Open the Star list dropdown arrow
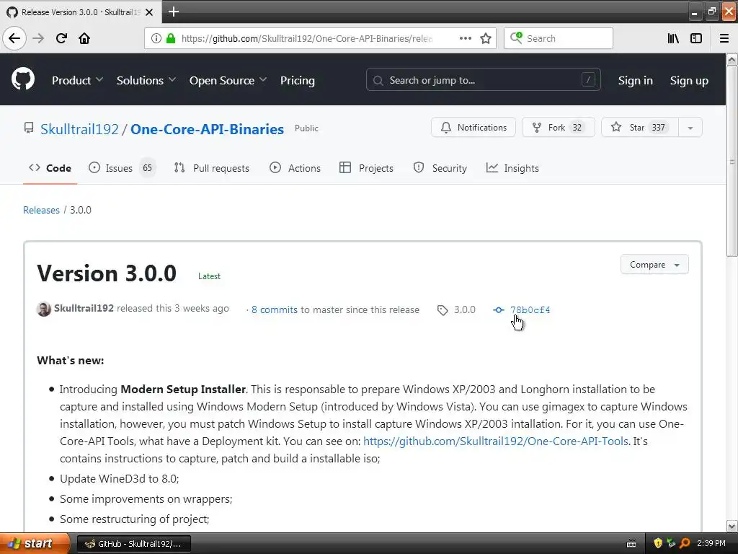Viewport: 738px width, 554px height. click(690, 128)
